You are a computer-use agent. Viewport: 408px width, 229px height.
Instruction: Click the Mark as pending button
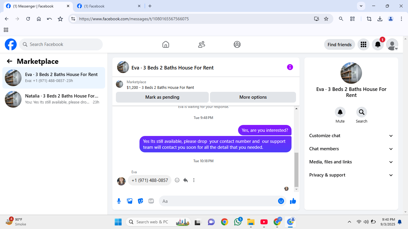(162, 97)
